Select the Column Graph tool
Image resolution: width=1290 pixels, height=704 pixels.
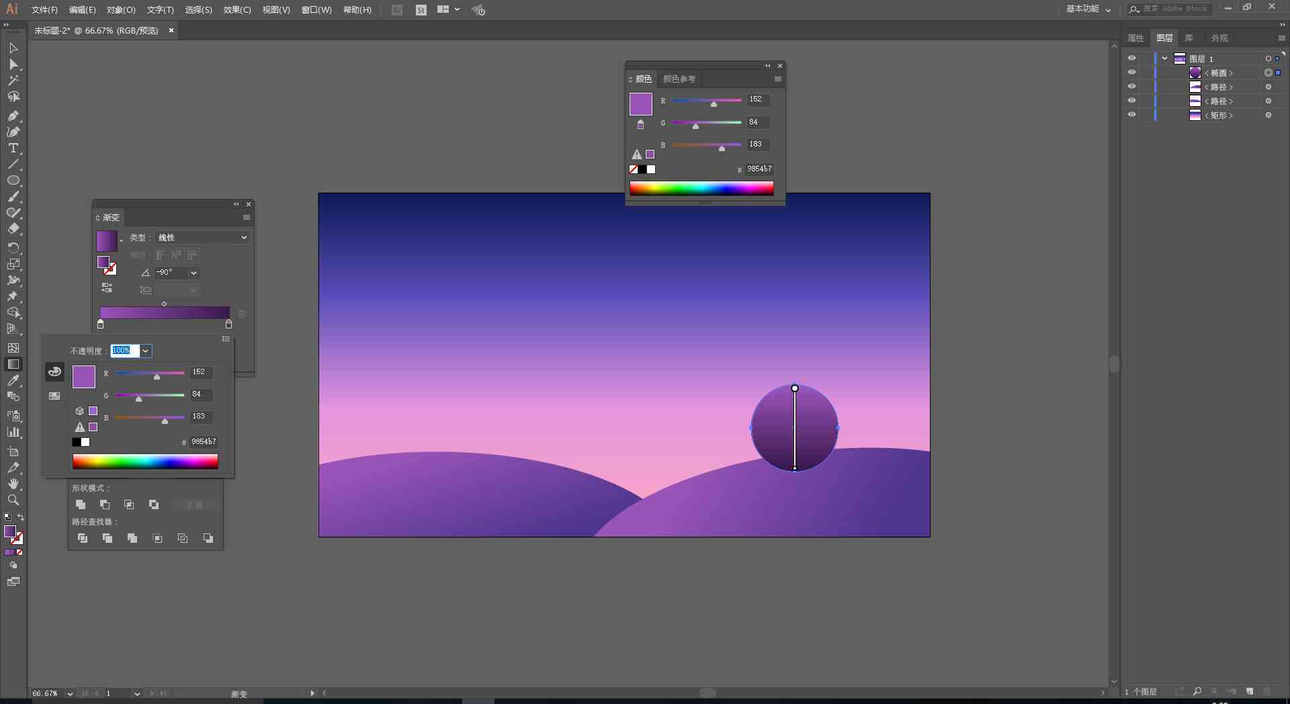click(13, 432)
